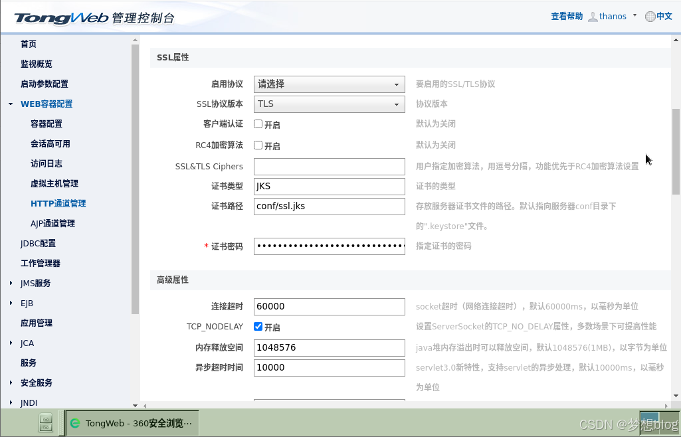Click the sidebar scroll-down arrow

135,405
